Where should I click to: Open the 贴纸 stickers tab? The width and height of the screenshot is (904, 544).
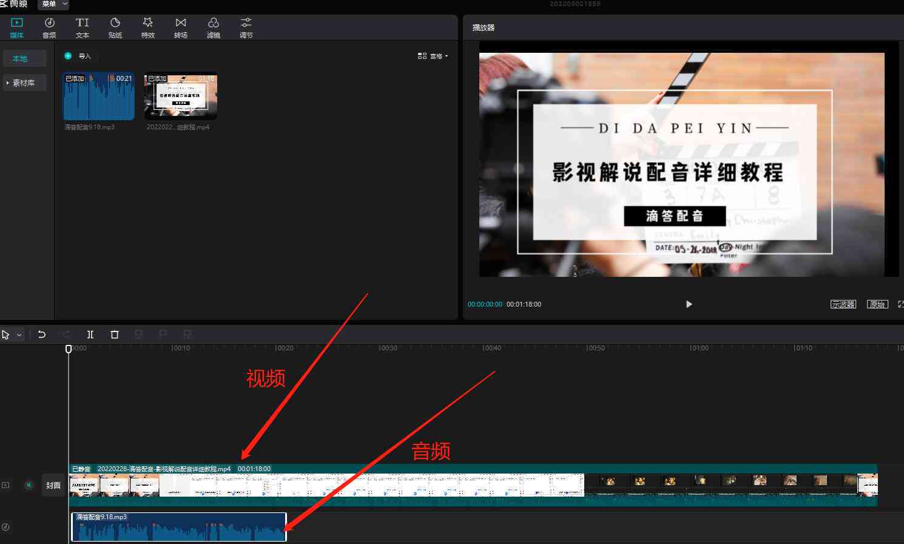pos(115,28)
